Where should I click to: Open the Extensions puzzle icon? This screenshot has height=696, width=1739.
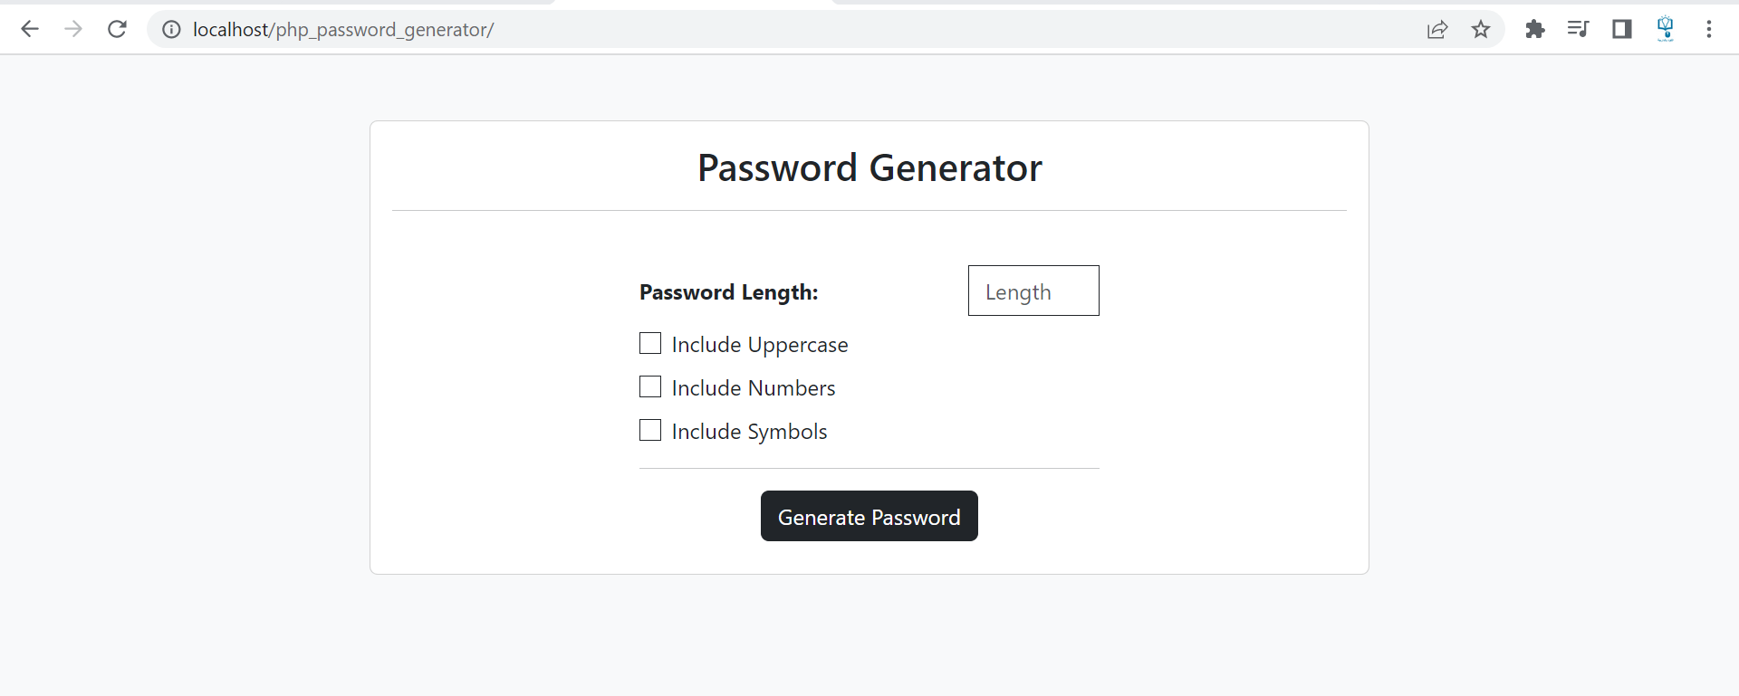1534,29
